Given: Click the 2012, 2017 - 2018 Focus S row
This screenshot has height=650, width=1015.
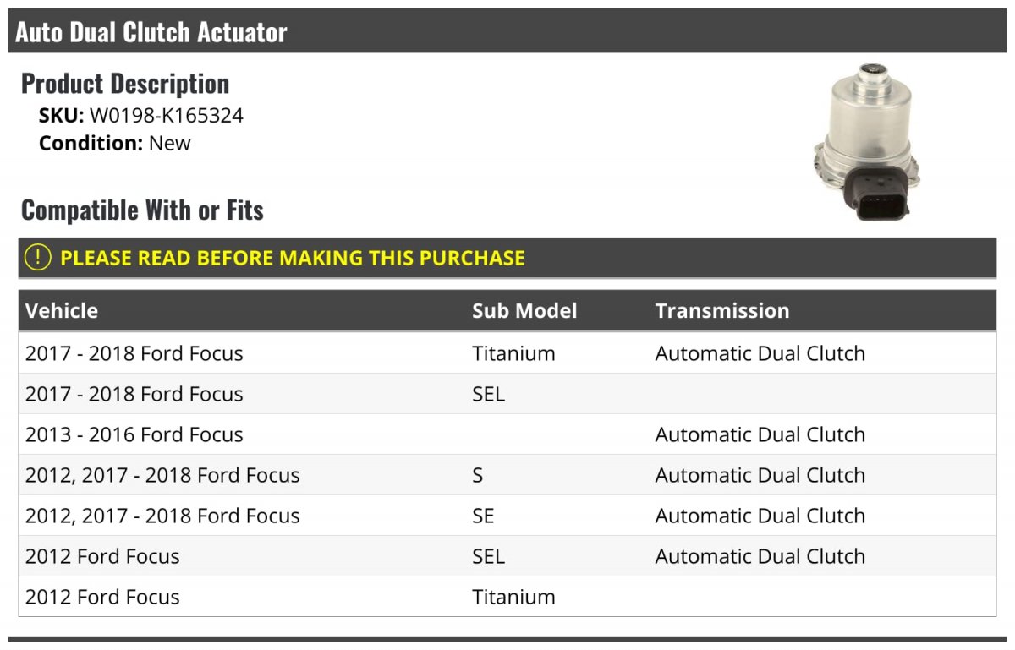Looking at the screenshot, I should (x=507, y=475).
